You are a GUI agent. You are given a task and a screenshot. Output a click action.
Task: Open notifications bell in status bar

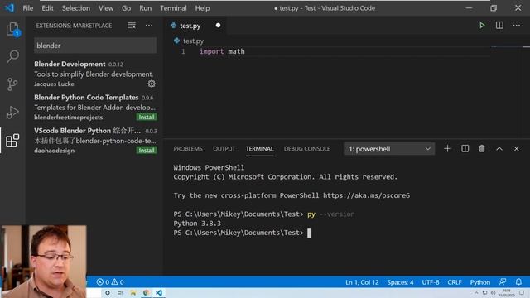518,281
